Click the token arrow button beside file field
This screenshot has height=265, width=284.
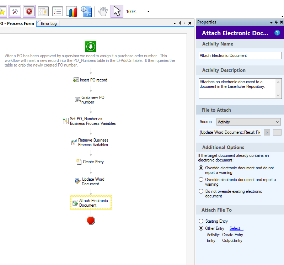pos(267,132)
